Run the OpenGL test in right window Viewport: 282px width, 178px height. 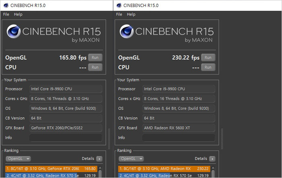[x=208, y=58]
